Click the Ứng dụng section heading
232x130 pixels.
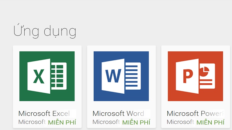[x=45, y=31]
